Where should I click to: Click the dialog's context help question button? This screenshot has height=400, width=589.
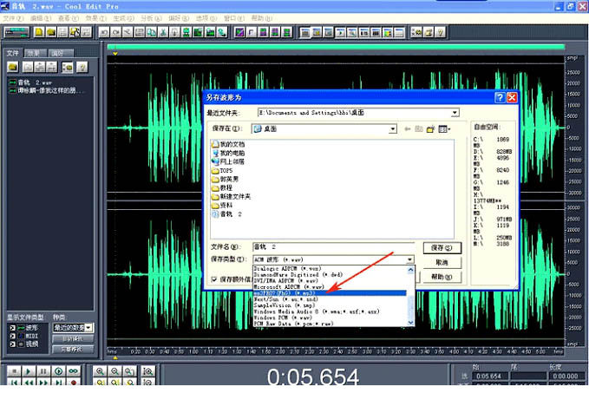pyautogui.click(x=500, y=97)
